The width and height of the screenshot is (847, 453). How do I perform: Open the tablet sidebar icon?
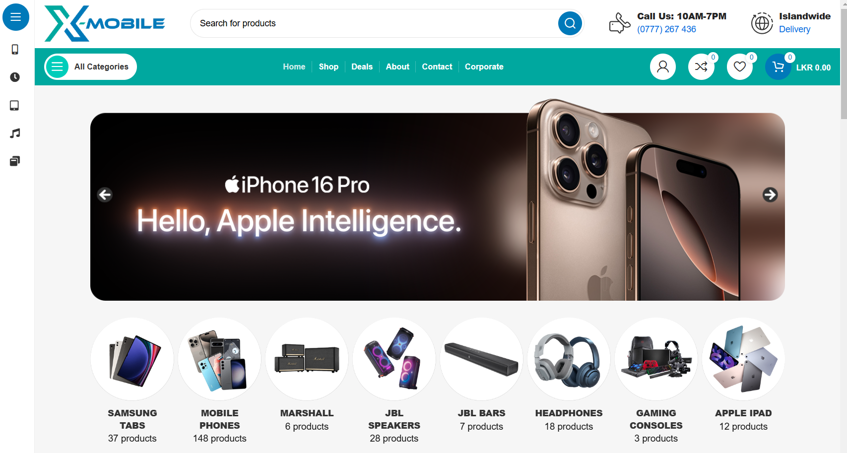coord(15,105)
